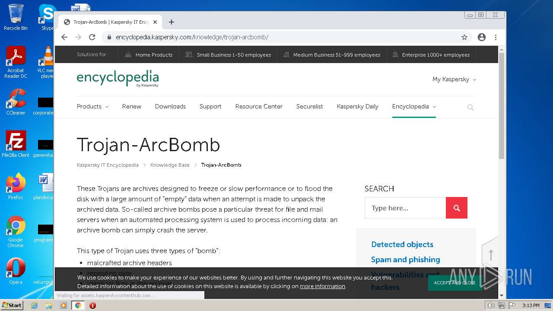Open the Securelist nav item

click(309, 106)
